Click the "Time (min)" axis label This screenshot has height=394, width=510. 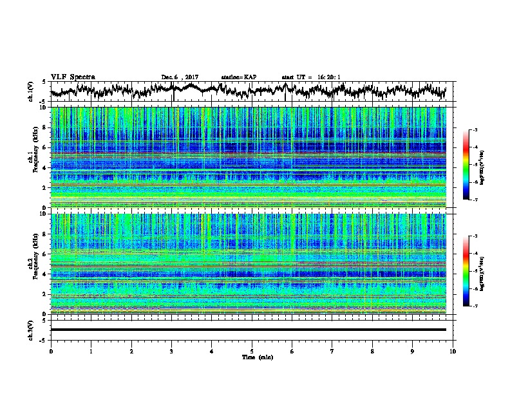coord(258,357)
